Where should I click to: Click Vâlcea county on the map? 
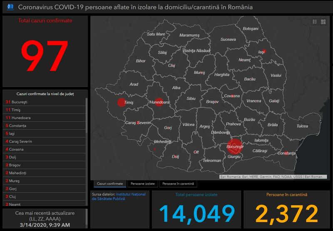(189, 125)
